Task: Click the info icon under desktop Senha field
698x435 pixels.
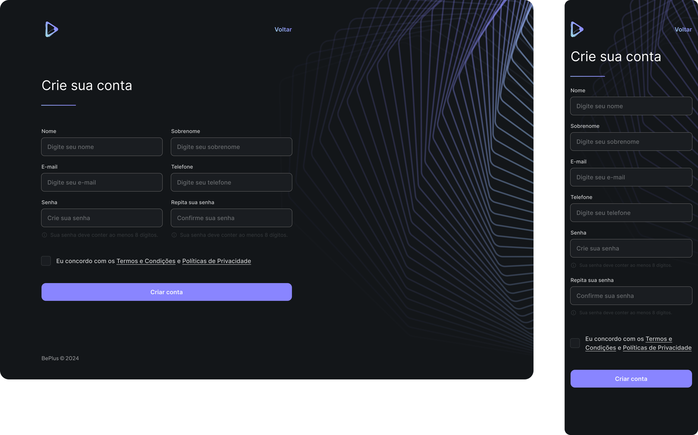Action: point(44,235)
